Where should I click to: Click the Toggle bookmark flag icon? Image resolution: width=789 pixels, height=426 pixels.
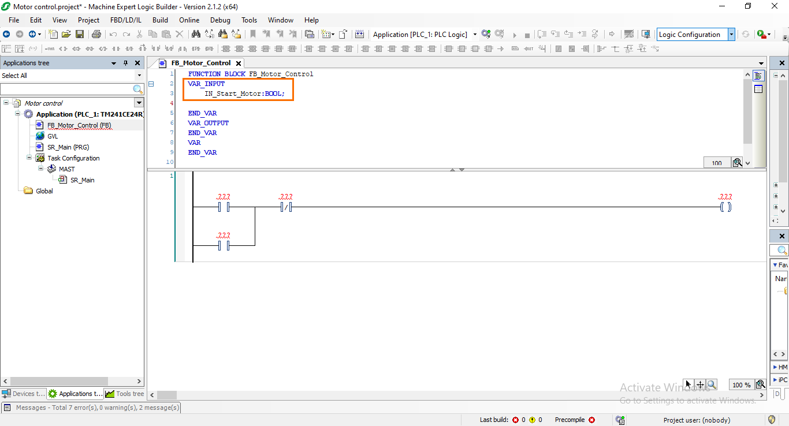[252, 35]
